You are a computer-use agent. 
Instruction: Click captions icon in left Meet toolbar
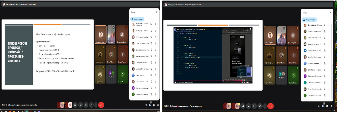click(86, 105)
